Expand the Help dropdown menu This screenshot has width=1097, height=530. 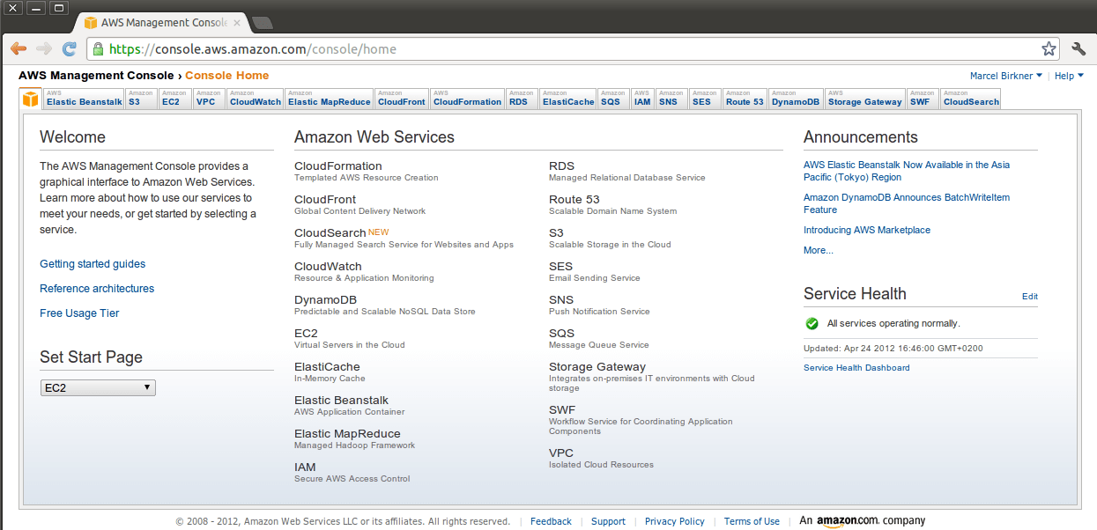[1068, 76]
